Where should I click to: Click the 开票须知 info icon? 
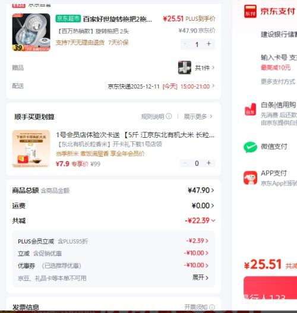[x=212, y=307]
